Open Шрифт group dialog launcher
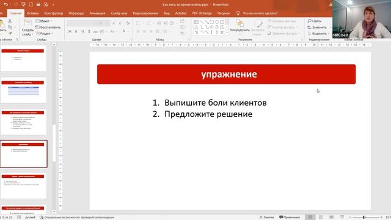391x220 pixels. [x=130, y=40]
